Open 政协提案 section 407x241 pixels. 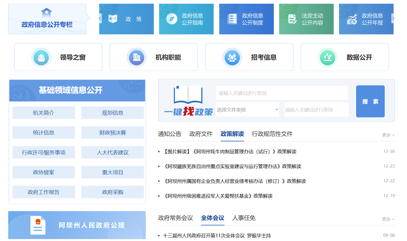coord(44,172)
